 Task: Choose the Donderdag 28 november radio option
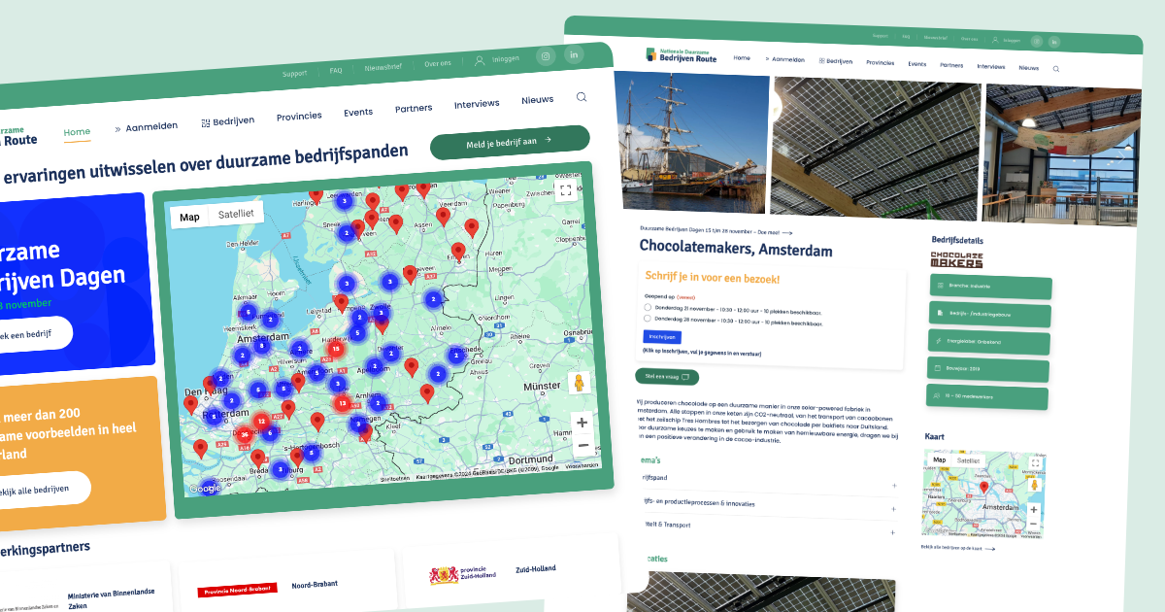(648, 318)
